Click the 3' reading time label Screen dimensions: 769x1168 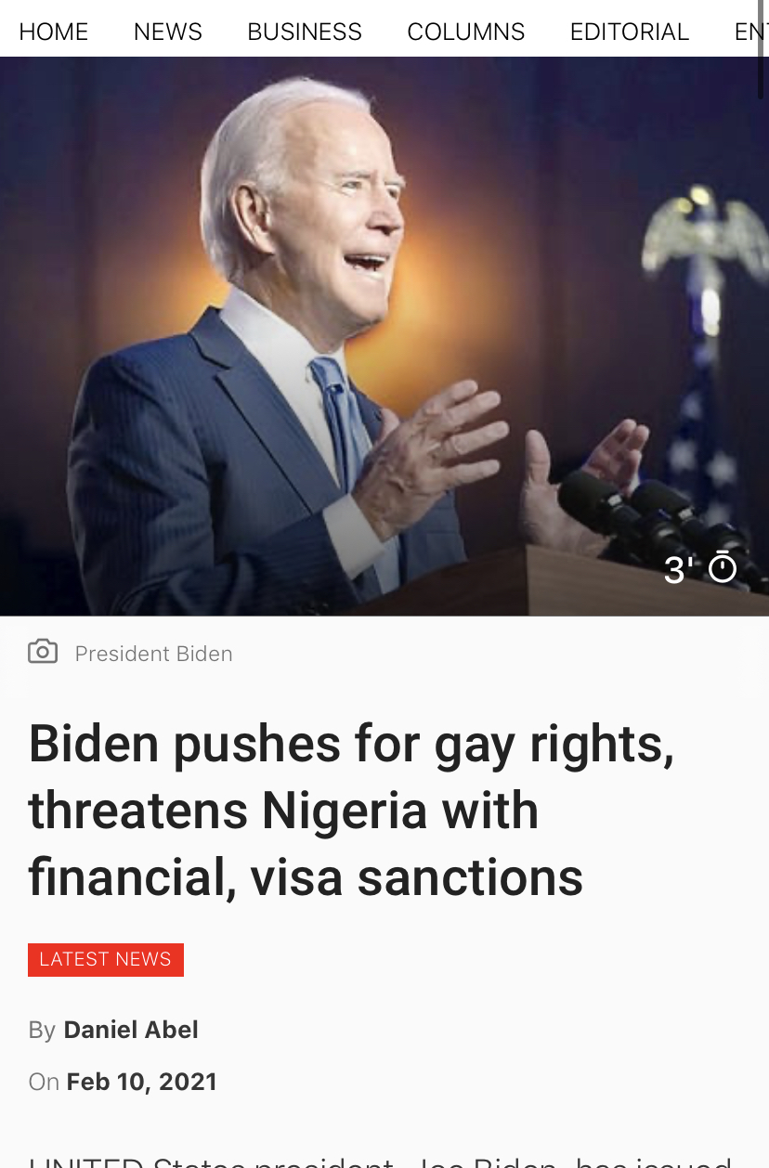click(678, 570)
